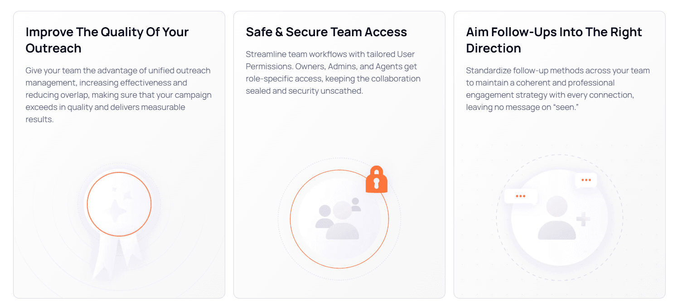Click the word "Permissions." in Team Access card

(269, 66)
